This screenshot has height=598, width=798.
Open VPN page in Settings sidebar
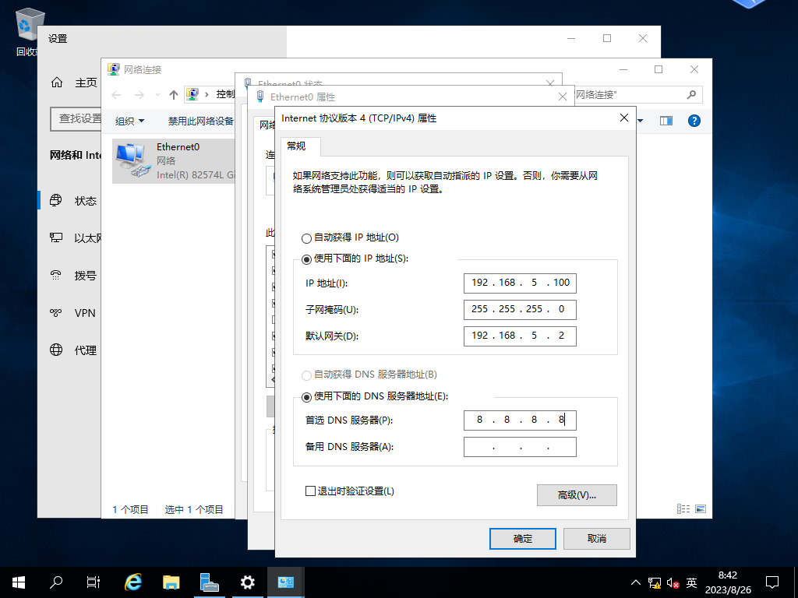point(72,313)
